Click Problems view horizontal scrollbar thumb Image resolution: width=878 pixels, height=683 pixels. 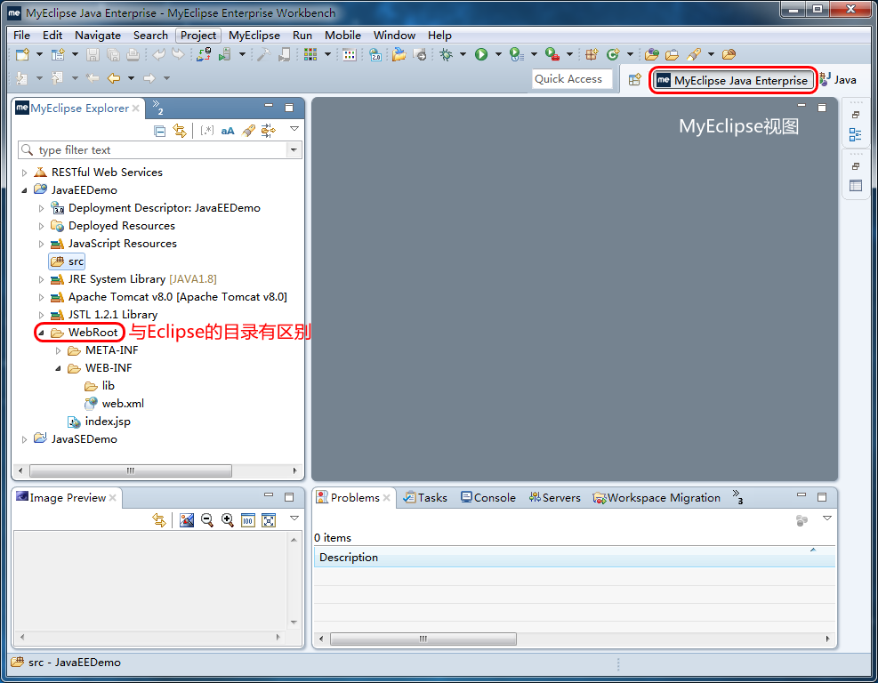coord(423,639)
